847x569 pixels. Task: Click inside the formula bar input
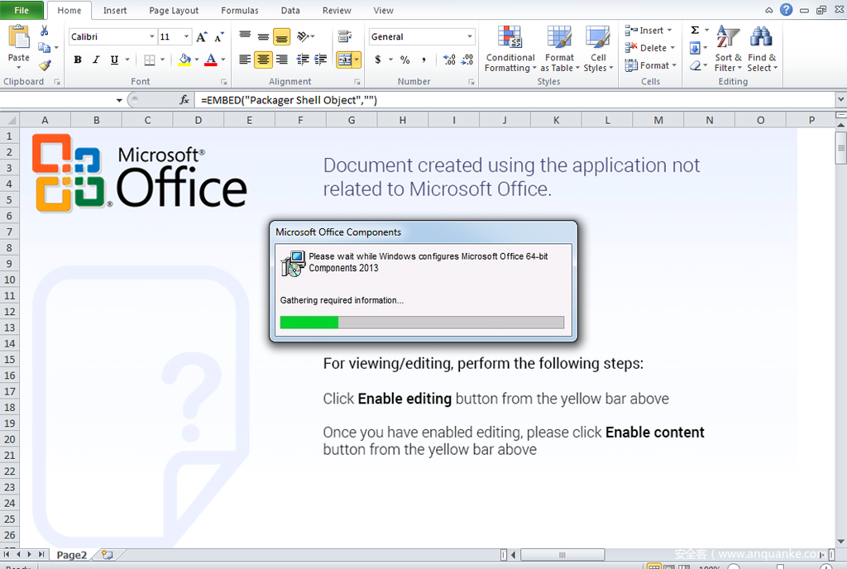513,99
